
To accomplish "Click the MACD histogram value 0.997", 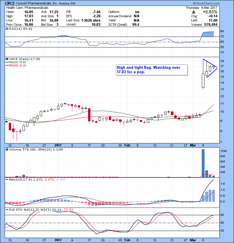I will click(x=61, y=180).
